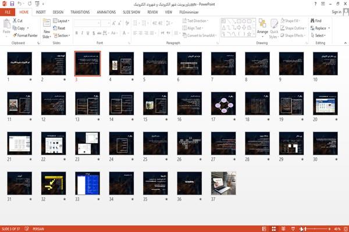Select slide 6 thumbnail with diagram
The width and height of the screenshot is (349, 232).
tap(190, 63)
